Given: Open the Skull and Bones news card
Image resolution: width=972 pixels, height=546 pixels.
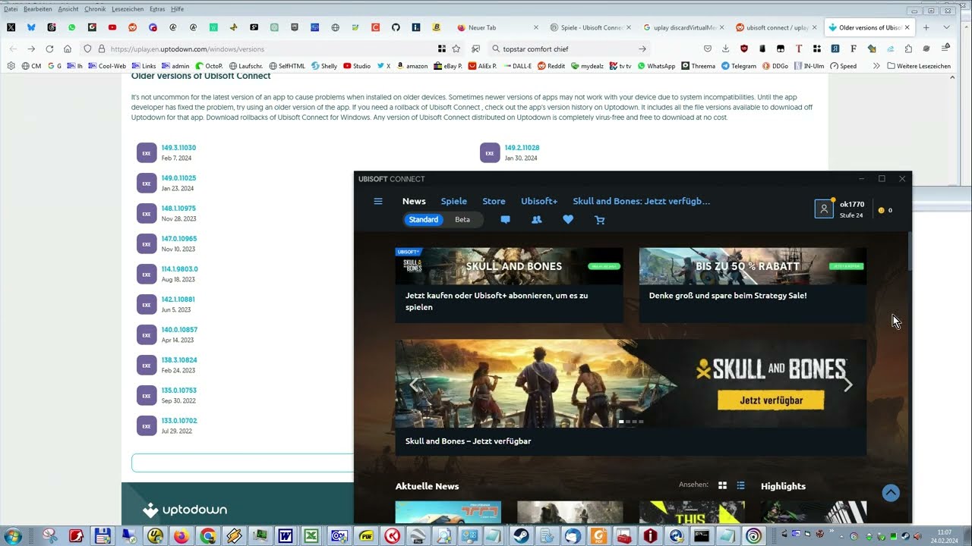Looking at the screenshot, I should (509, 285).
